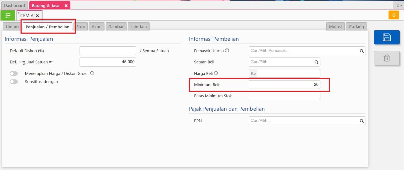Click the blue save disk icon
Viewport: 404px width, 170px height.
(386, 37)
